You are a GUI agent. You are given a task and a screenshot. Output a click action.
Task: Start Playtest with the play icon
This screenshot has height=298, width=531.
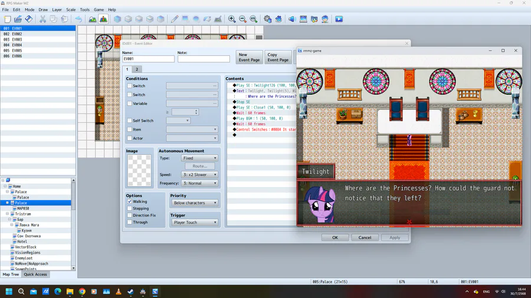click(x=339, y=19)
